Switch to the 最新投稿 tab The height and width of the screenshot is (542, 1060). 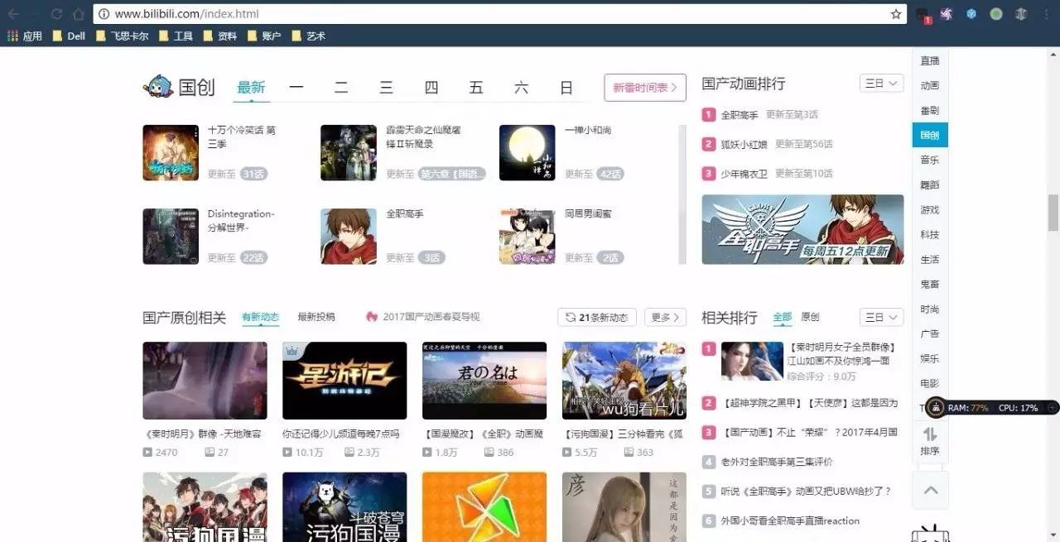click(316, 317)
